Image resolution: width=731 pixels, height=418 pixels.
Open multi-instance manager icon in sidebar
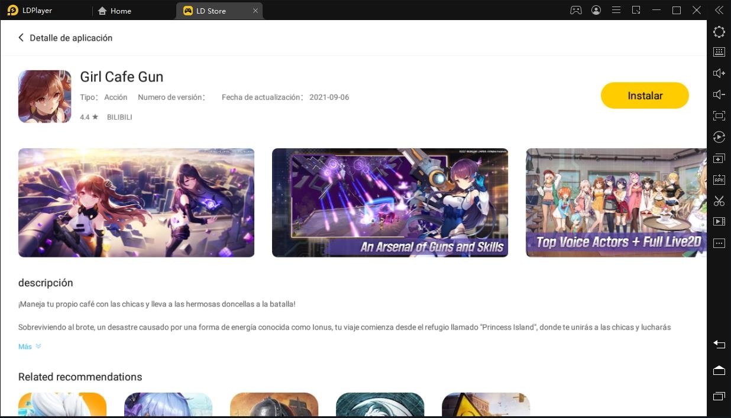tap(719, 158)
